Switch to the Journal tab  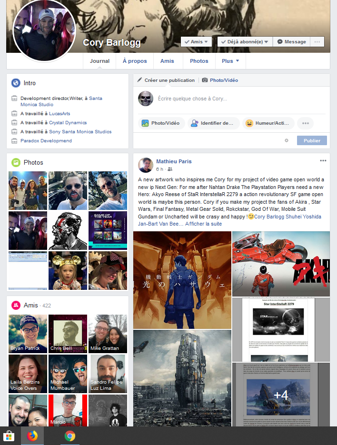[x=99, y=61]
